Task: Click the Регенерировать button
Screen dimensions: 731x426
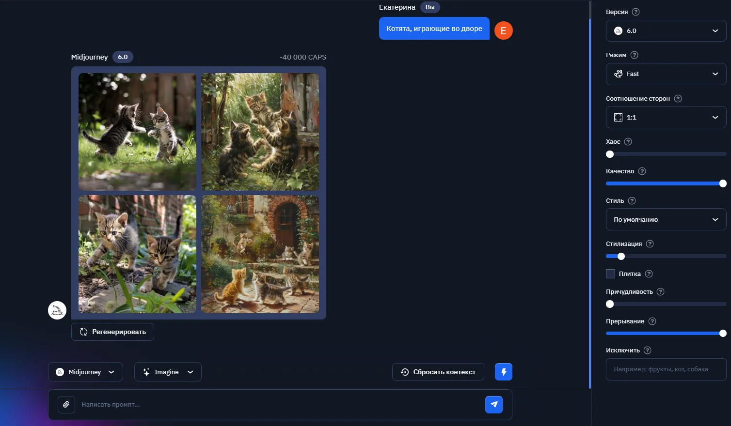Action: (112, 332)
